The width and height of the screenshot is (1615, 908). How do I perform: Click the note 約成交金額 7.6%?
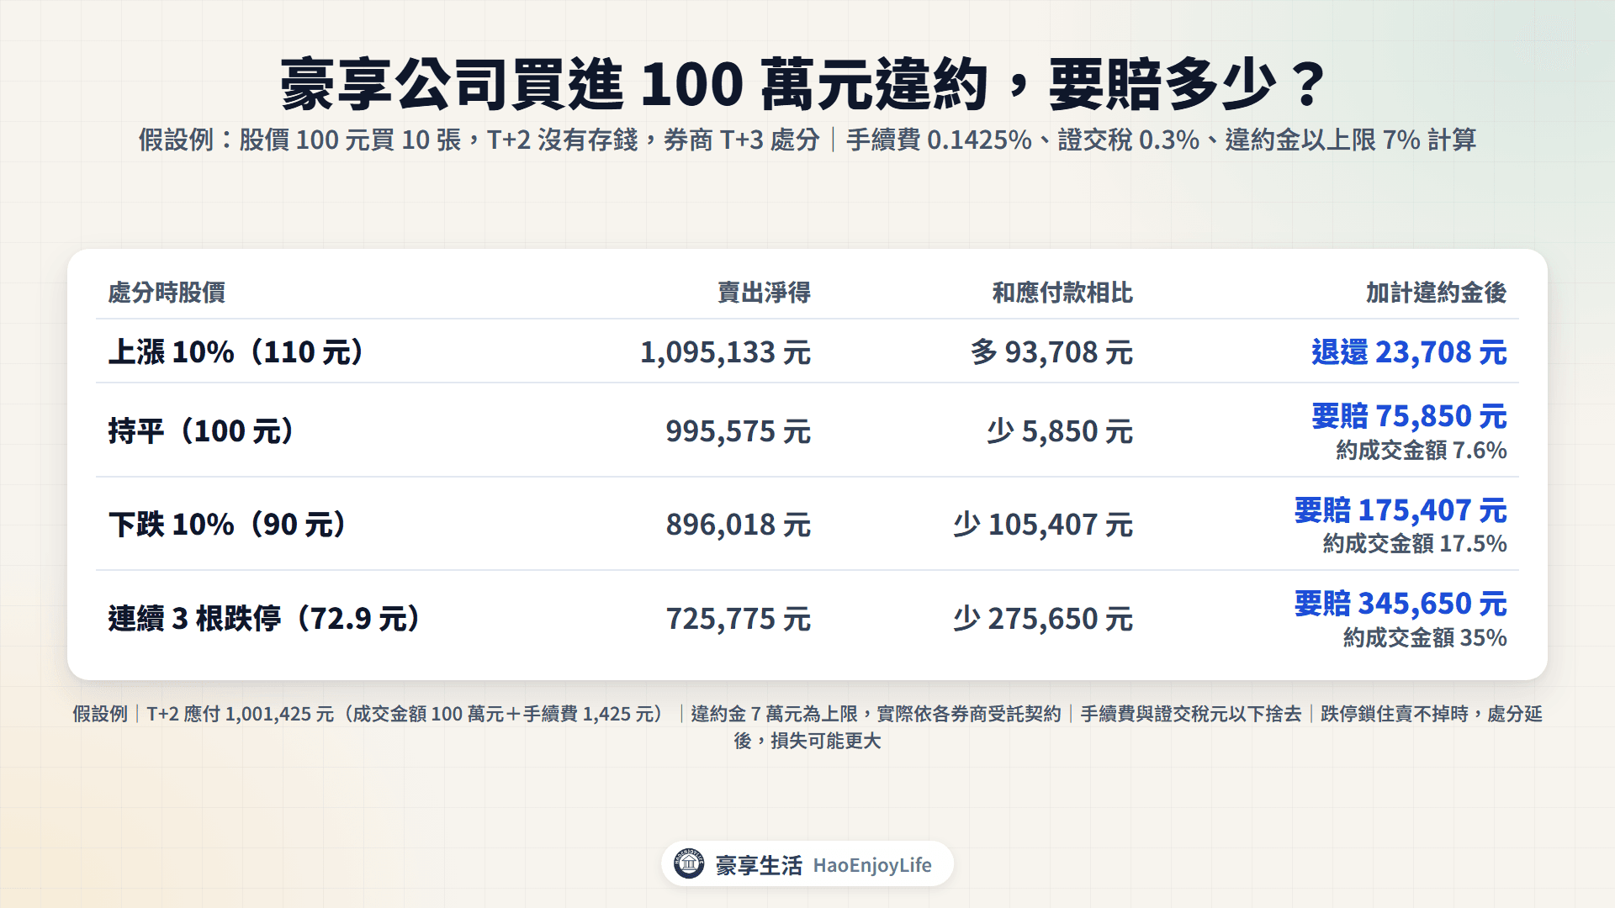tap(1422, 451)
